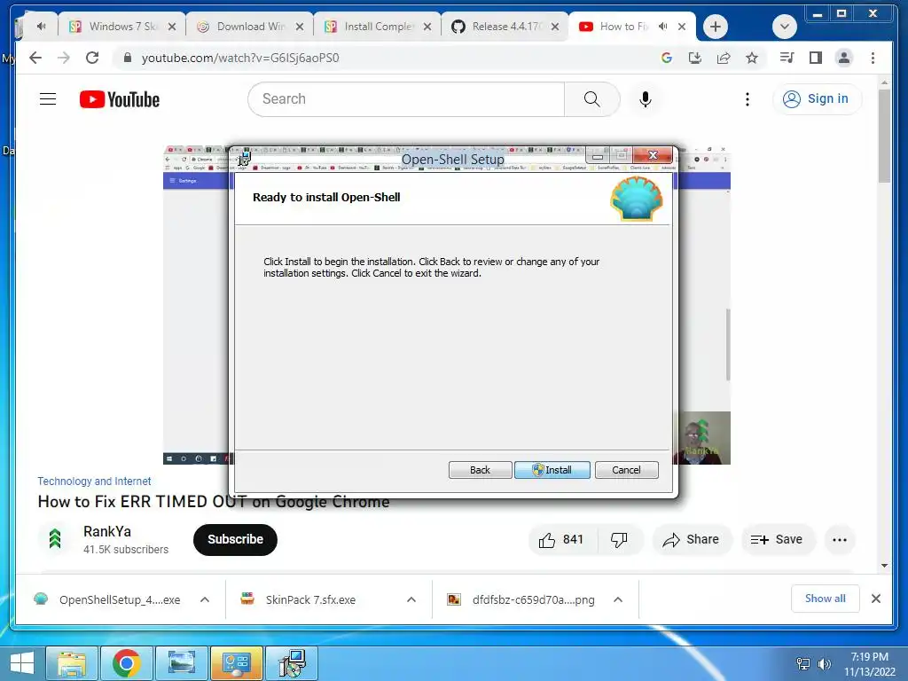Open more actions ellipsis below video

click(x=839, y=540)
